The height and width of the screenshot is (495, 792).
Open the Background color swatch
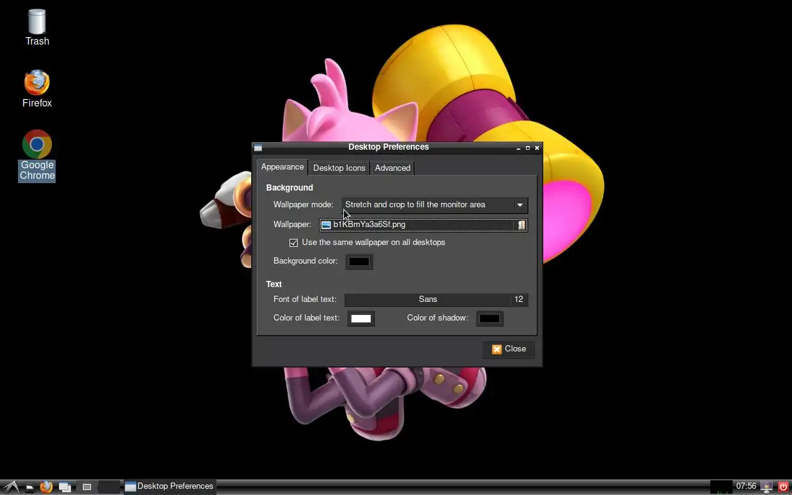pyautogui.click(x=359, y=262)
